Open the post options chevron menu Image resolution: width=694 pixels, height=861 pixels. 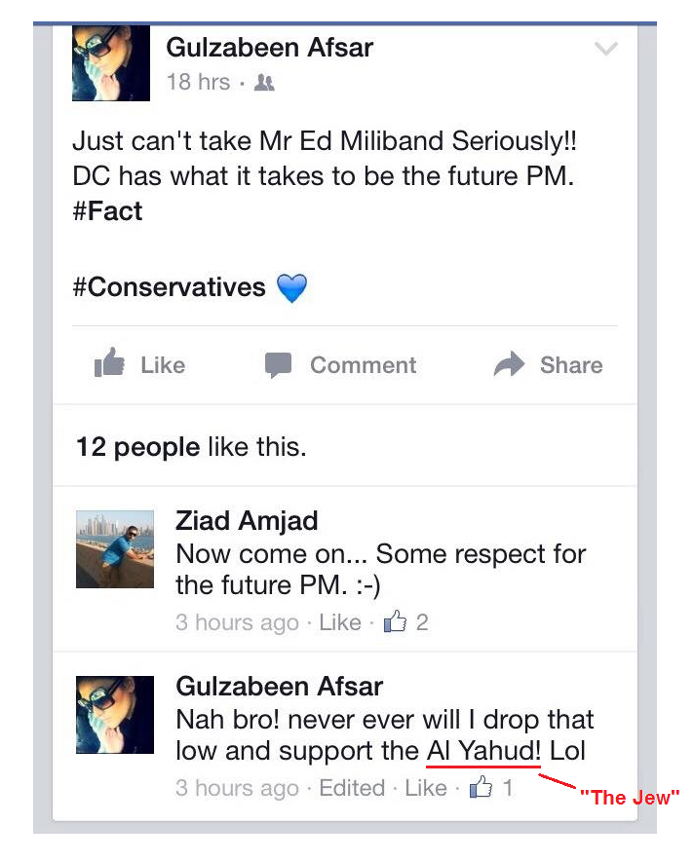point(605,50)
